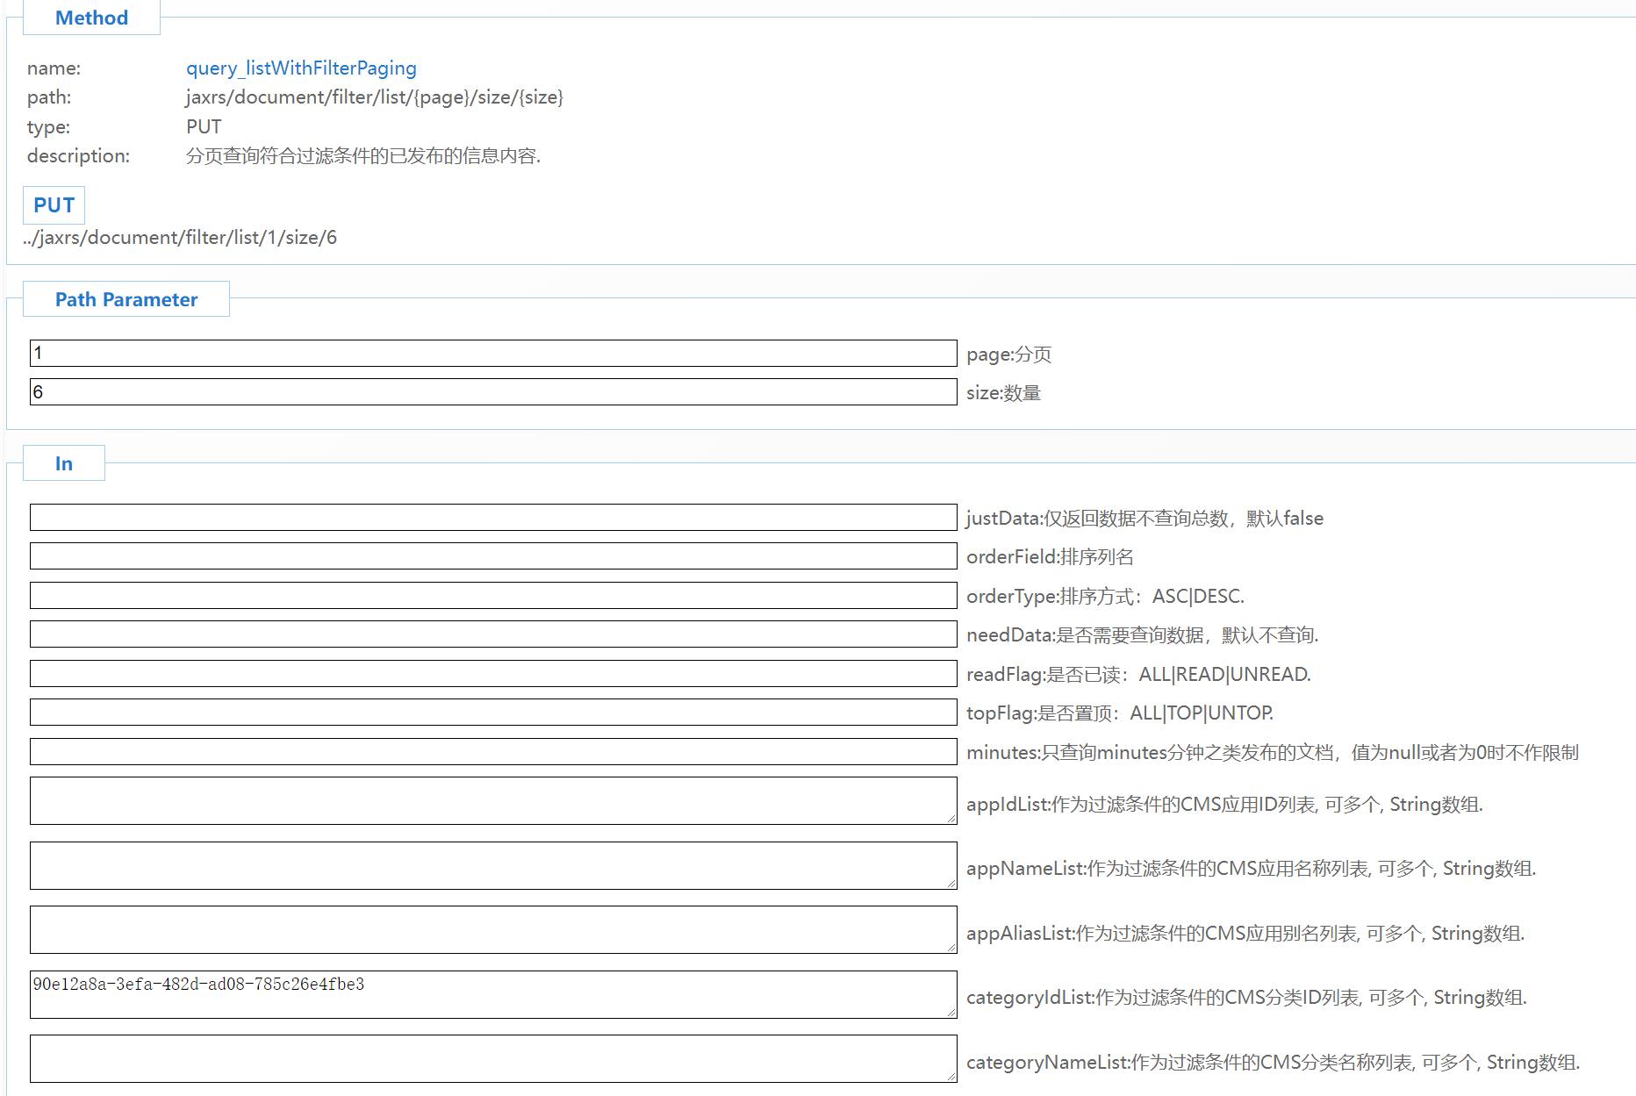Viewport: 1636px width, 1096px height.
Task: Click the categoryNameList resize handle
Action: coord(951,1077)
